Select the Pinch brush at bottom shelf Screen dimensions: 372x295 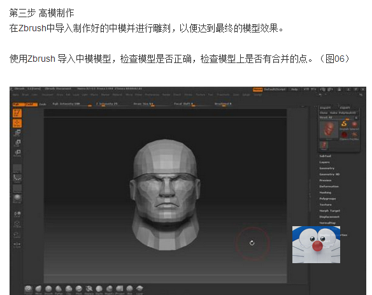pos(79,289)
